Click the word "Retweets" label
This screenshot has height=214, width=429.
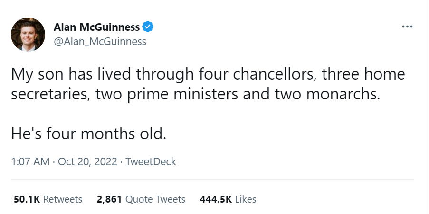click(62, 199)
